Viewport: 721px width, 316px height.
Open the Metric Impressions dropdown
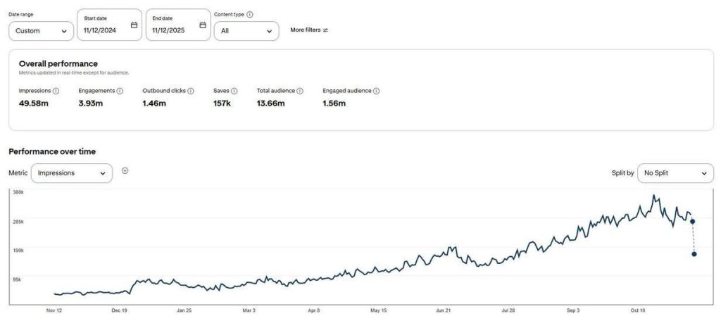pyautogui.click(x=71, y=173)
